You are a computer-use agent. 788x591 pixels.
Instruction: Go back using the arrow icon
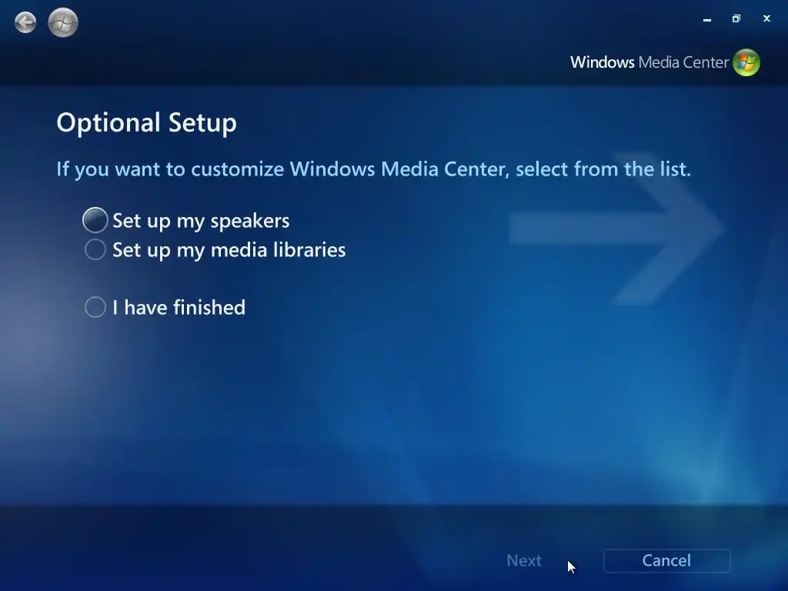tap(25, 22)
